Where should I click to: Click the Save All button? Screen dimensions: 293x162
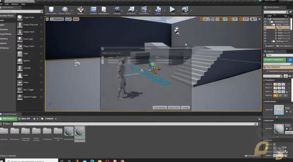point(24,119)
